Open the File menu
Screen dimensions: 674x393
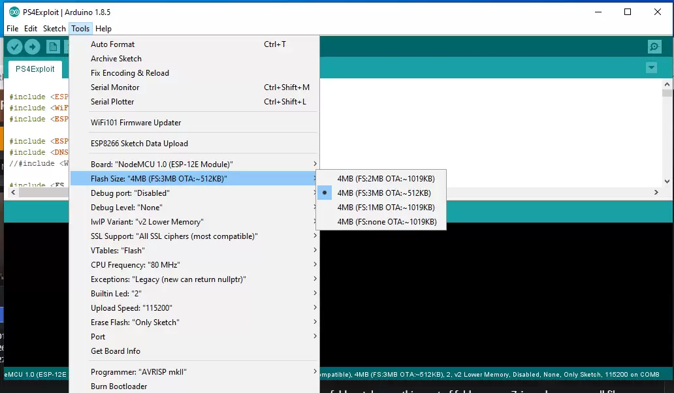(x=12, y=28)
